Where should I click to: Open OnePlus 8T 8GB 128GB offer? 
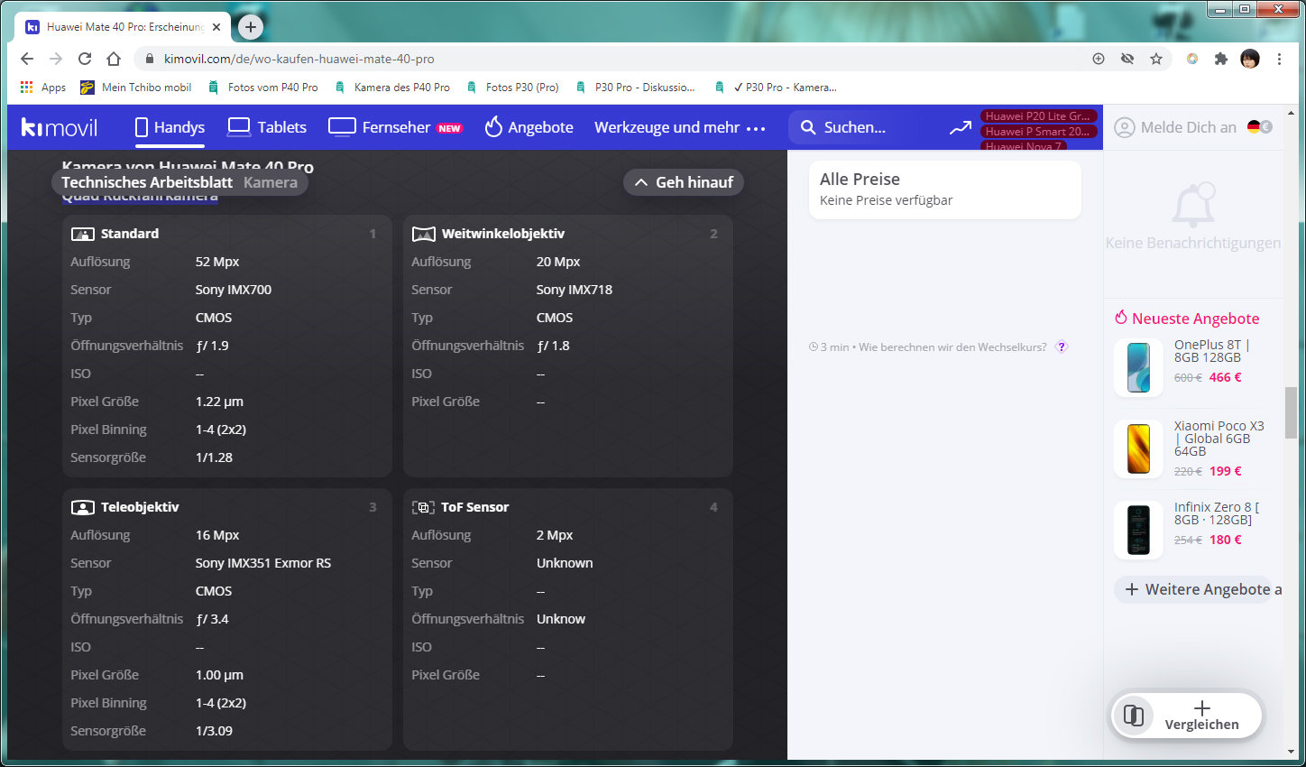point(1211,351)
